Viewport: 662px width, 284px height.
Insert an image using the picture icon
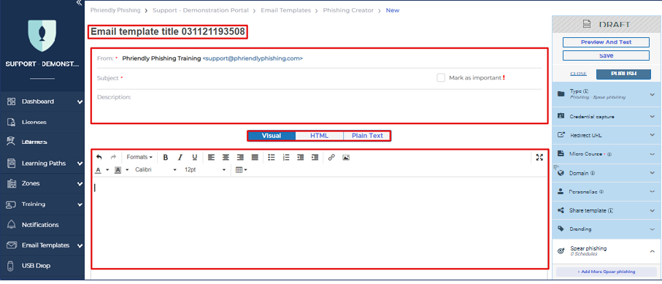pyautogui.click(x=346, y=157)
